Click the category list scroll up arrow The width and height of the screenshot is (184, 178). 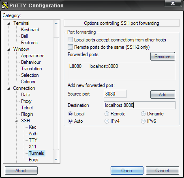pos(56,23)
